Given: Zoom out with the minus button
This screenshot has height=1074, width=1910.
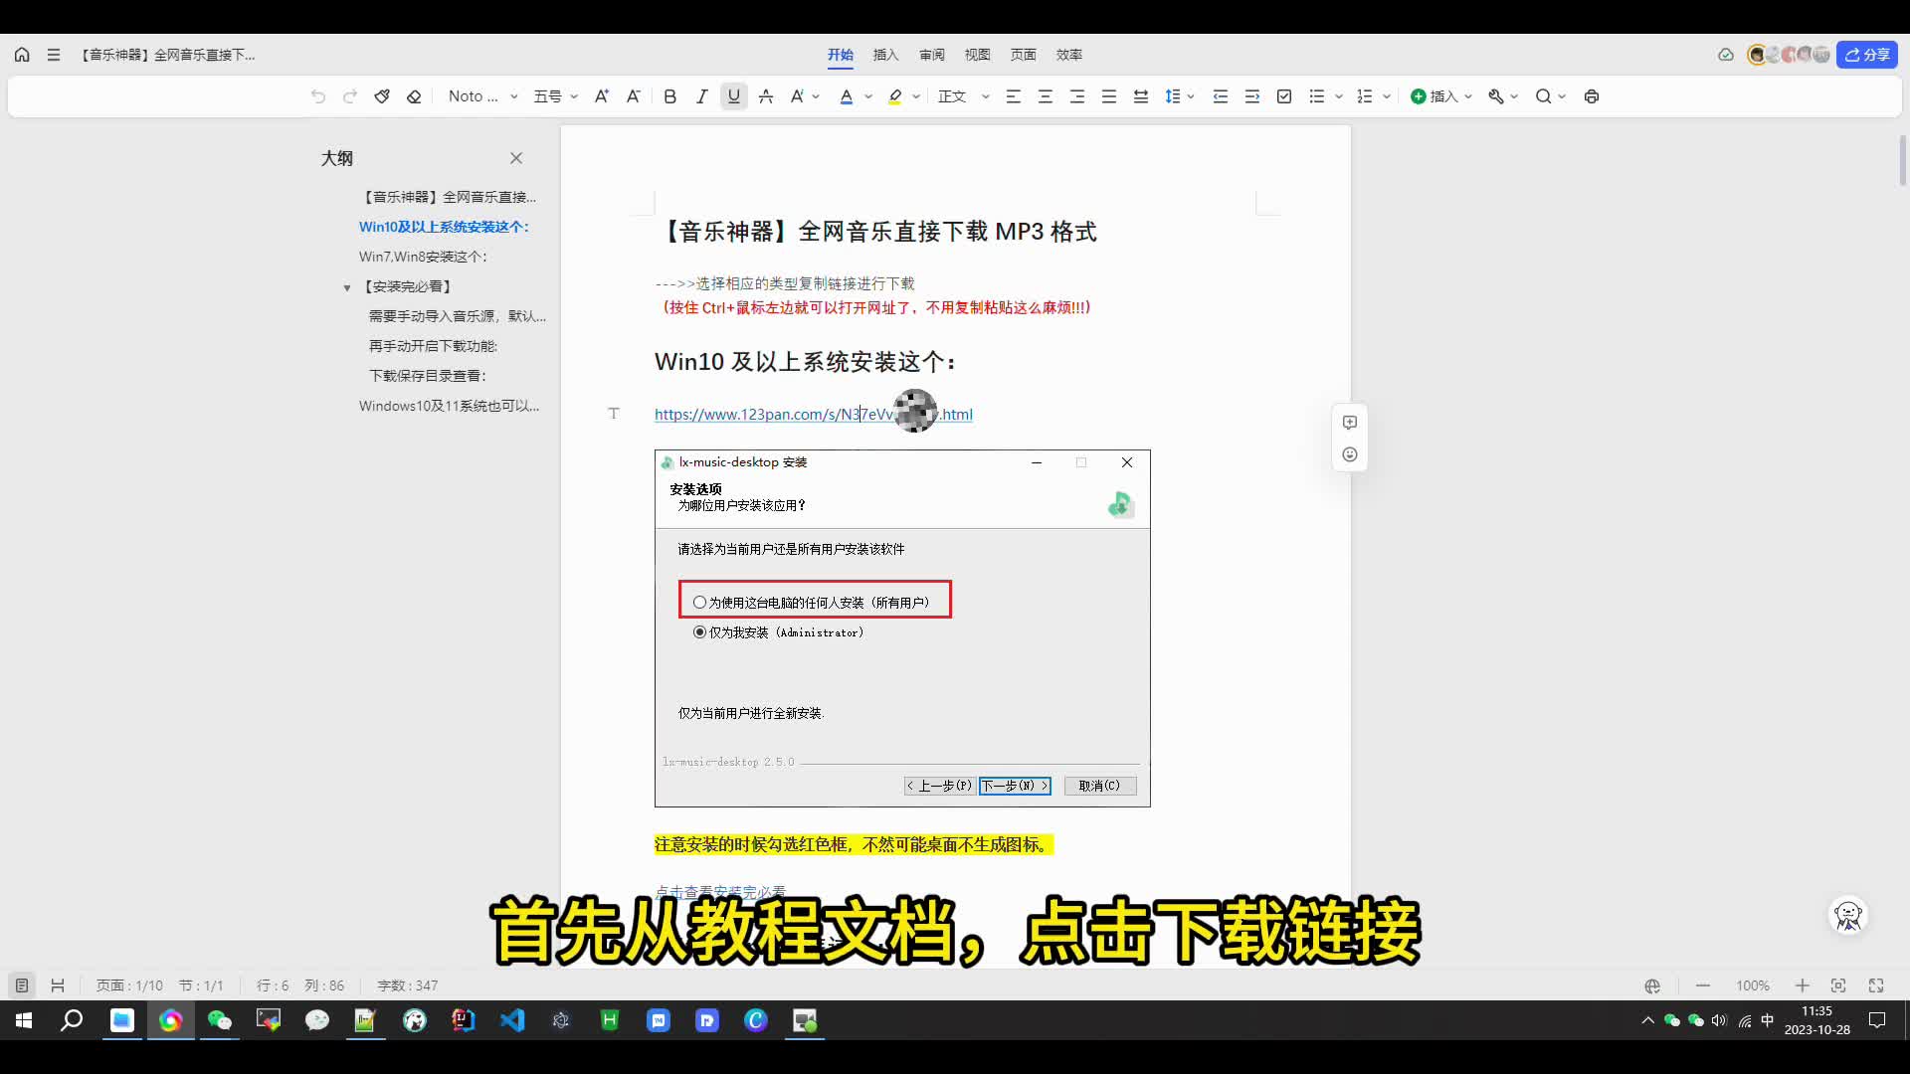Looking at the screenshot, I should 1703,985.
